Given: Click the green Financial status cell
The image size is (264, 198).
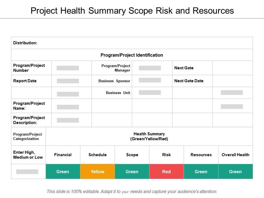Looking at the screenshot, I should (63, 172).
